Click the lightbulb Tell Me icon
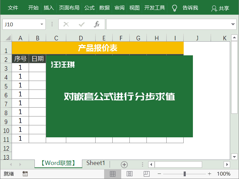 coord(174,8)
